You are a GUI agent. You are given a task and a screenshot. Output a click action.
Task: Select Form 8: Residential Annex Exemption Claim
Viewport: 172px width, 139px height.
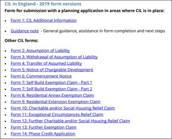coord(52,95)
